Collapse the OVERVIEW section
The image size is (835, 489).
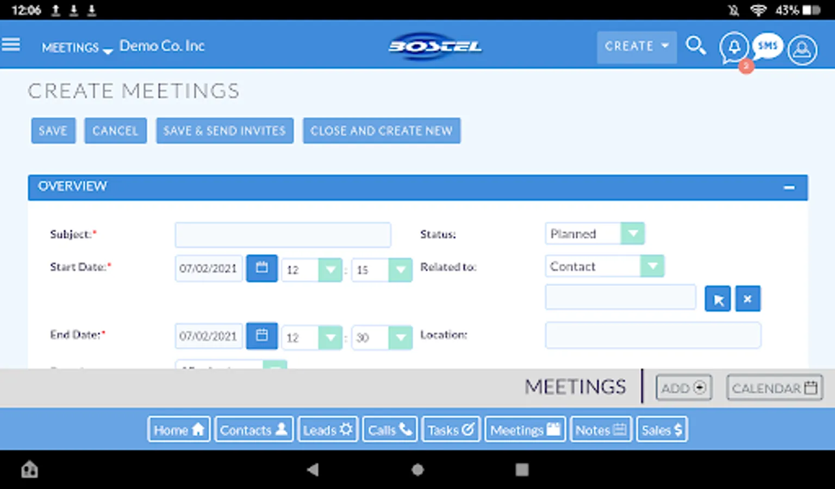click(x=789, y=187)
